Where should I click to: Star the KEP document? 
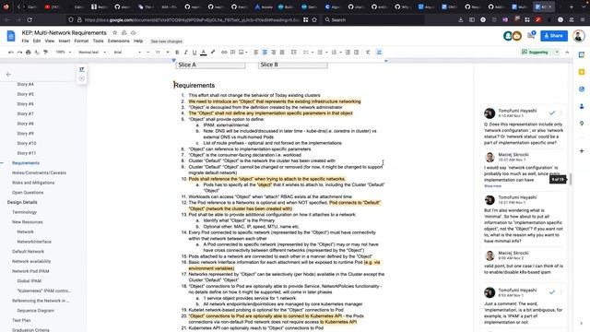114,33
